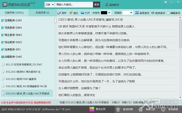Click the folder icon beside 综合麦词
The height and width of the screenshot is (113, 182).
[3, 42]
